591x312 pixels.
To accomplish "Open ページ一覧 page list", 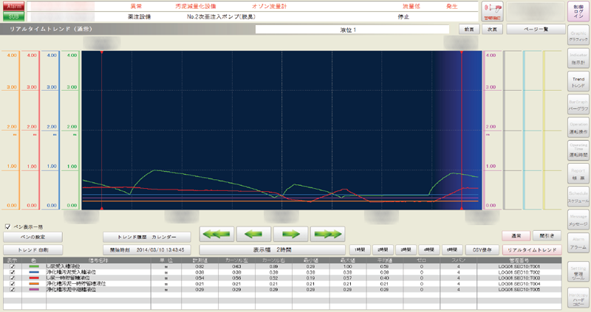I will [536, 29].
